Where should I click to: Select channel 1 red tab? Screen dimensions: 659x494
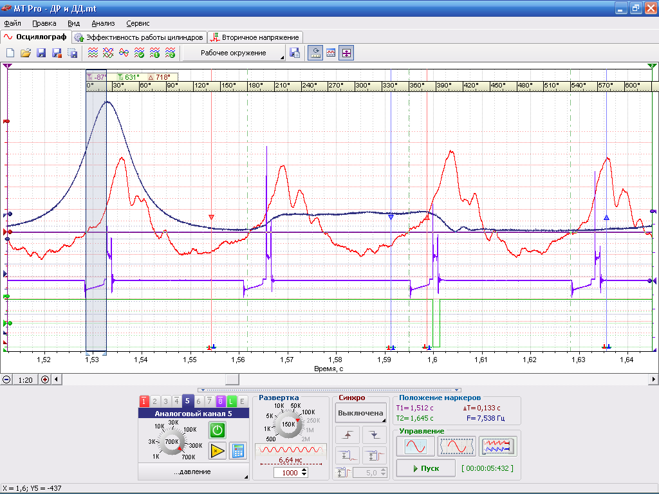pyautogui.click(x=144, y=401)
